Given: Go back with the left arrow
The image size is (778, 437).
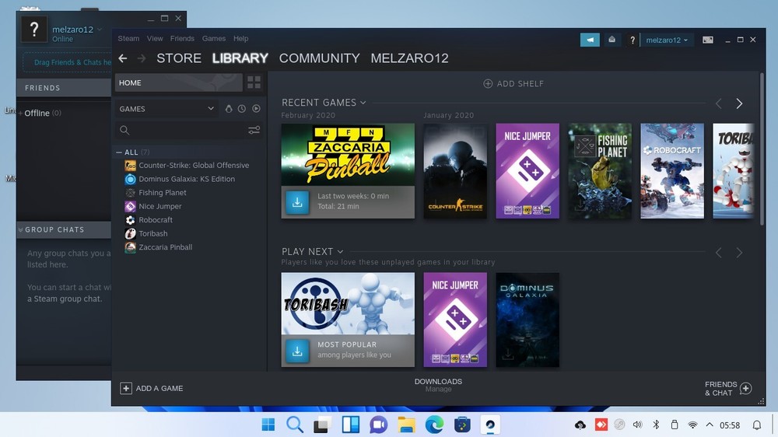Looking at the screenshot, I should [123, 58].
